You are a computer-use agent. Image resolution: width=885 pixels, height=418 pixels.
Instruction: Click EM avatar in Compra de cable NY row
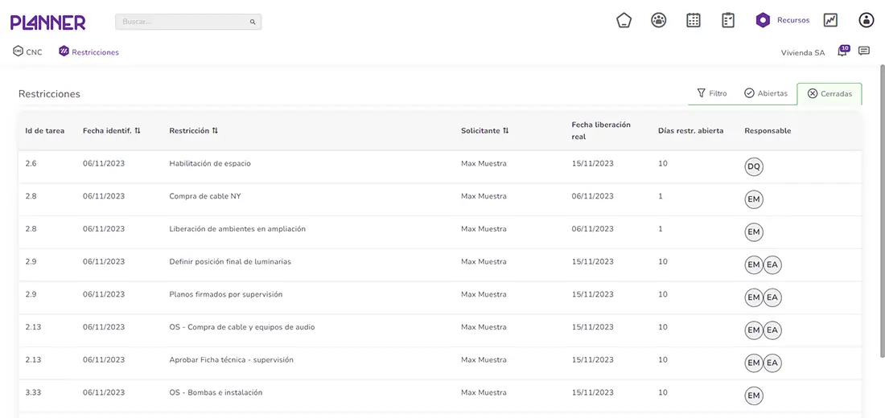[754, 199]
